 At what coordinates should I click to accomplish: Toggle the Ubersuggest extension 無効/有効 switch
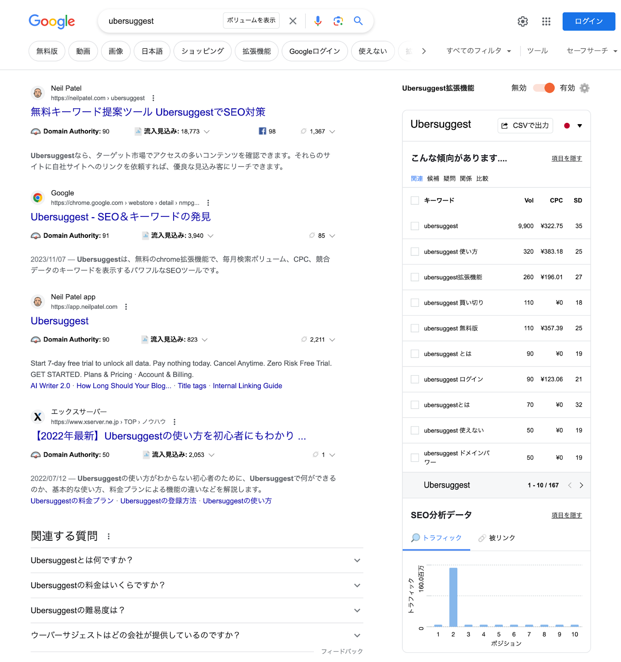pyautogui.click(x=543, y=88)
